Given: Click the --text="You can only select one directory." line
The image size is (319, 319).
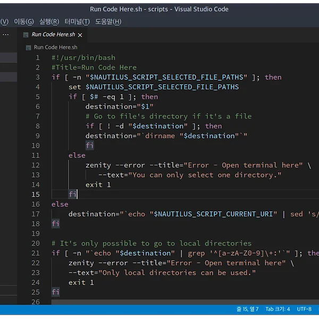Looking at the screenshot, I should pos(190,175).
